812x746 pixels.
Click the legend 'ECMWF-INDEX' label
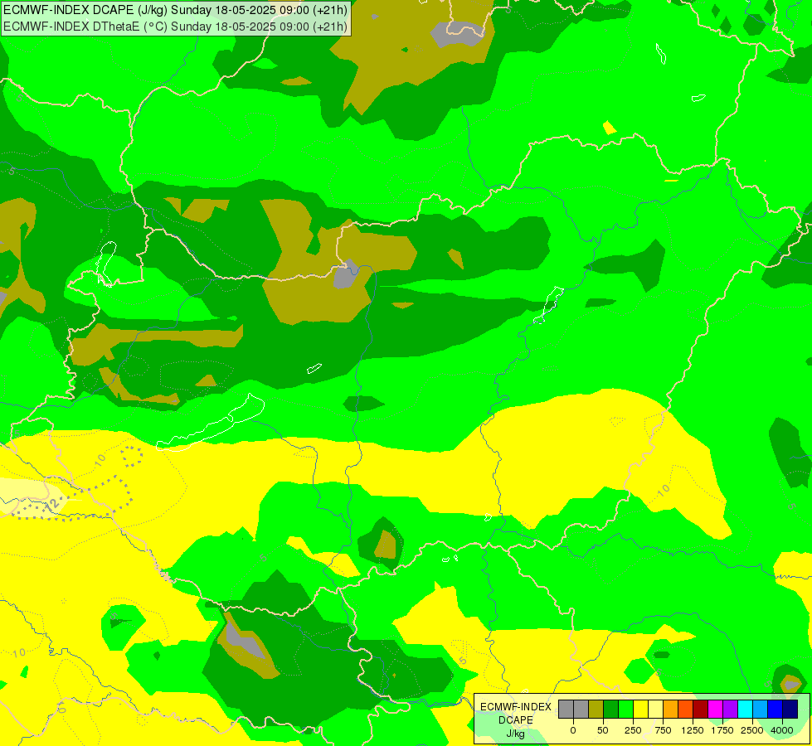516,707
